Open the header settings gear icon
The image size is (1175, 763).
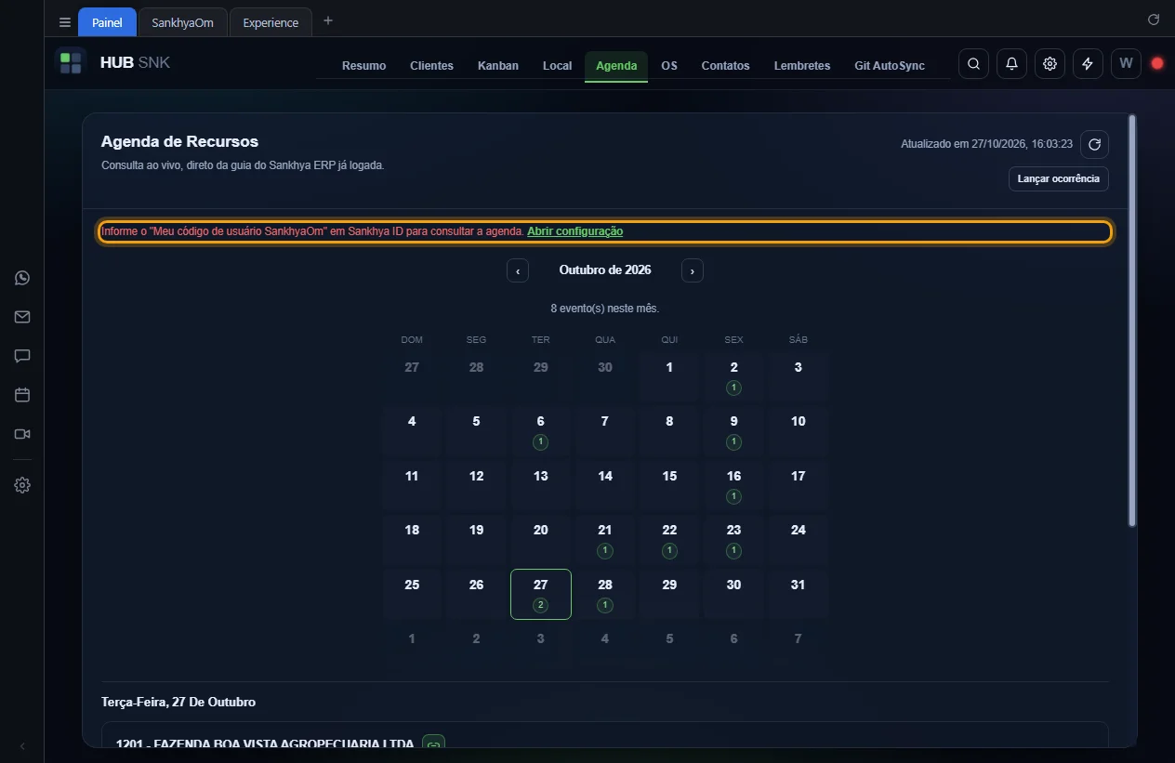(x=1050, y=63)
